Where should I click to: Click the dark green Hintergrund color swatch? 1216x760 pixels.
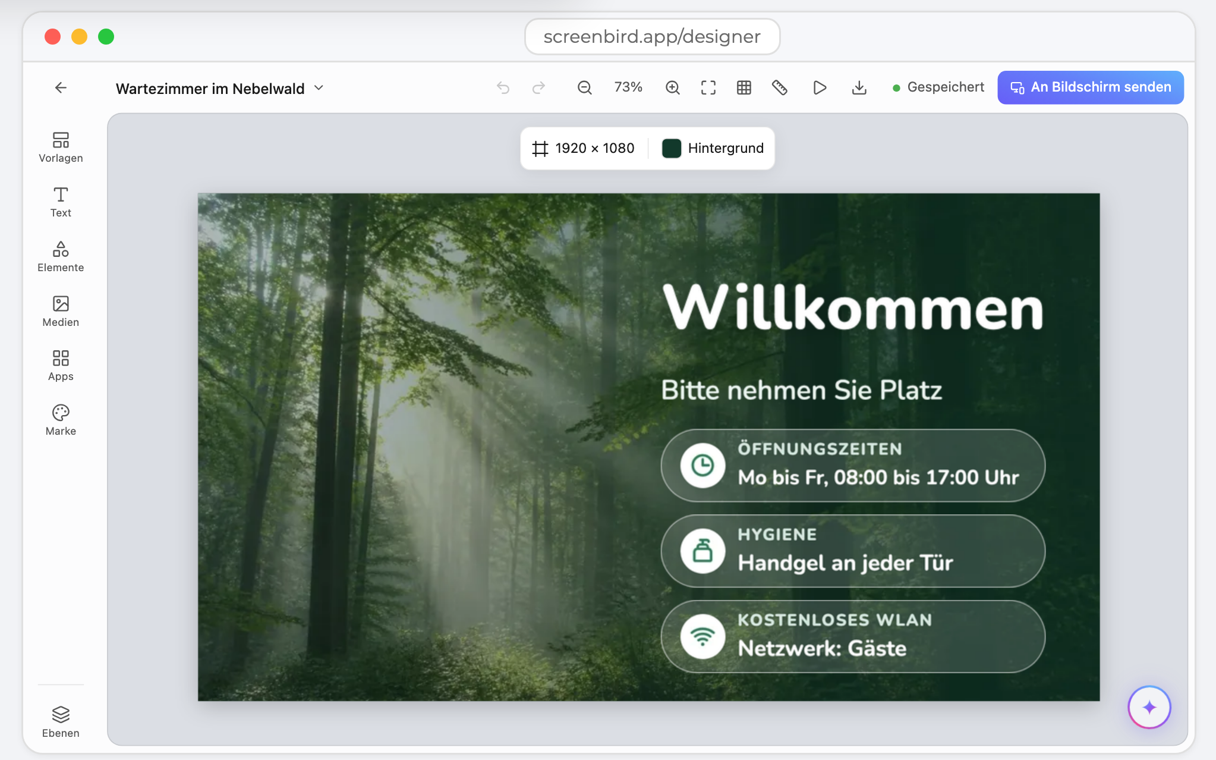tap(672, 148)
